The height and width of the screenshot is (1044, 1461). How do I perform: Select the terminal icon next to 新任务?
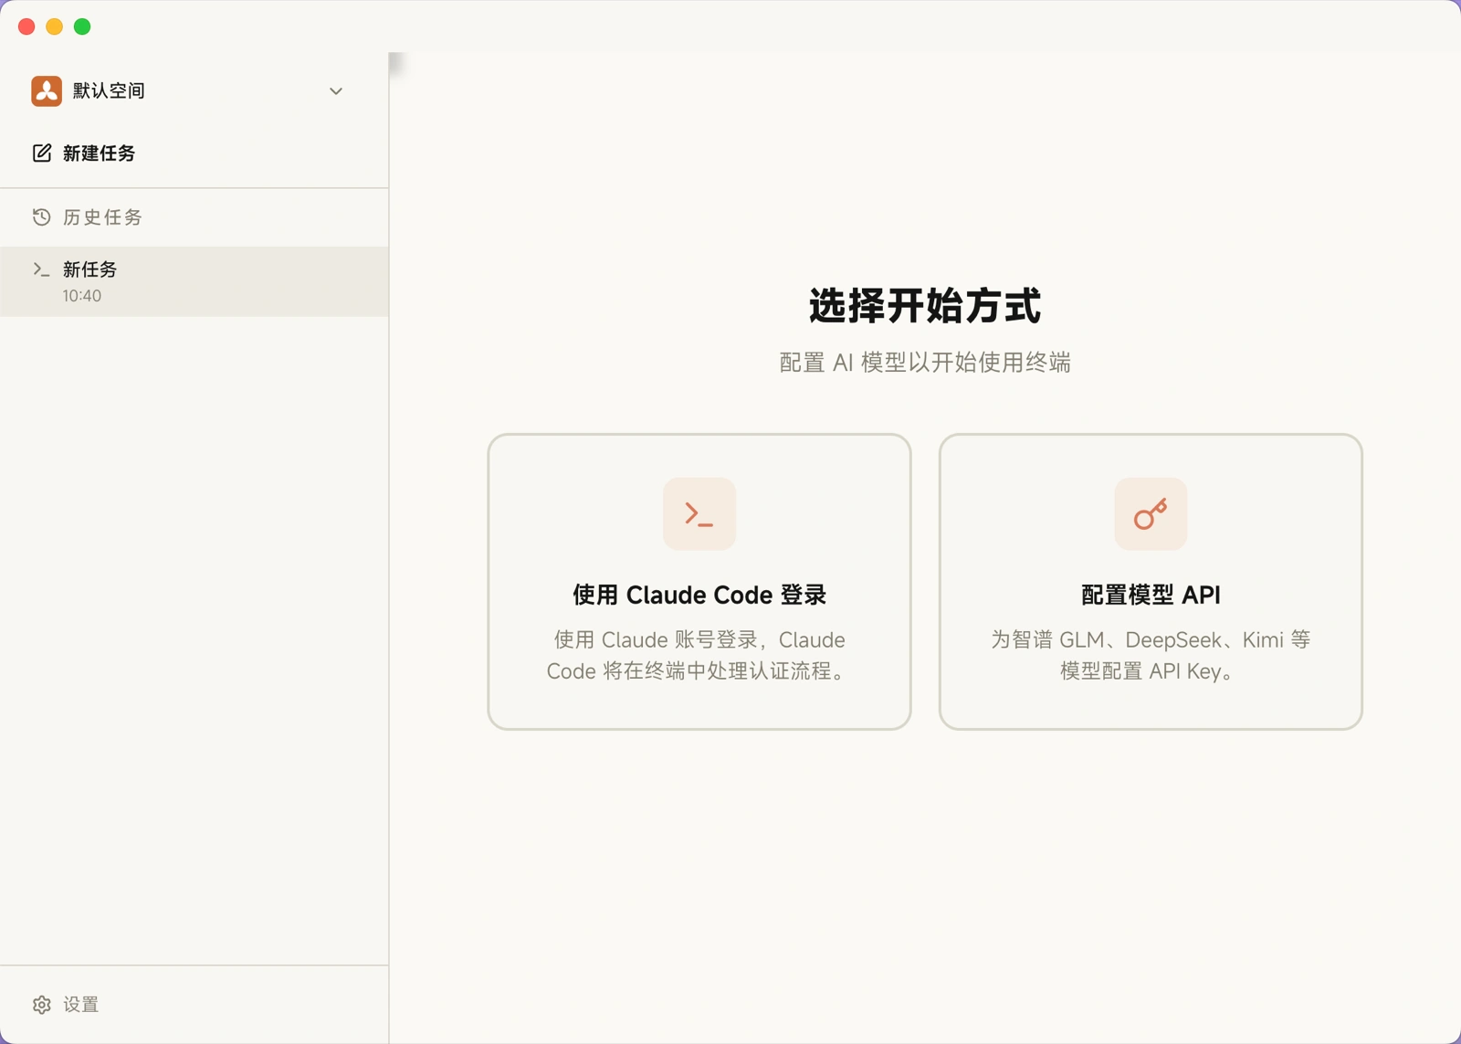coord(41,269)
